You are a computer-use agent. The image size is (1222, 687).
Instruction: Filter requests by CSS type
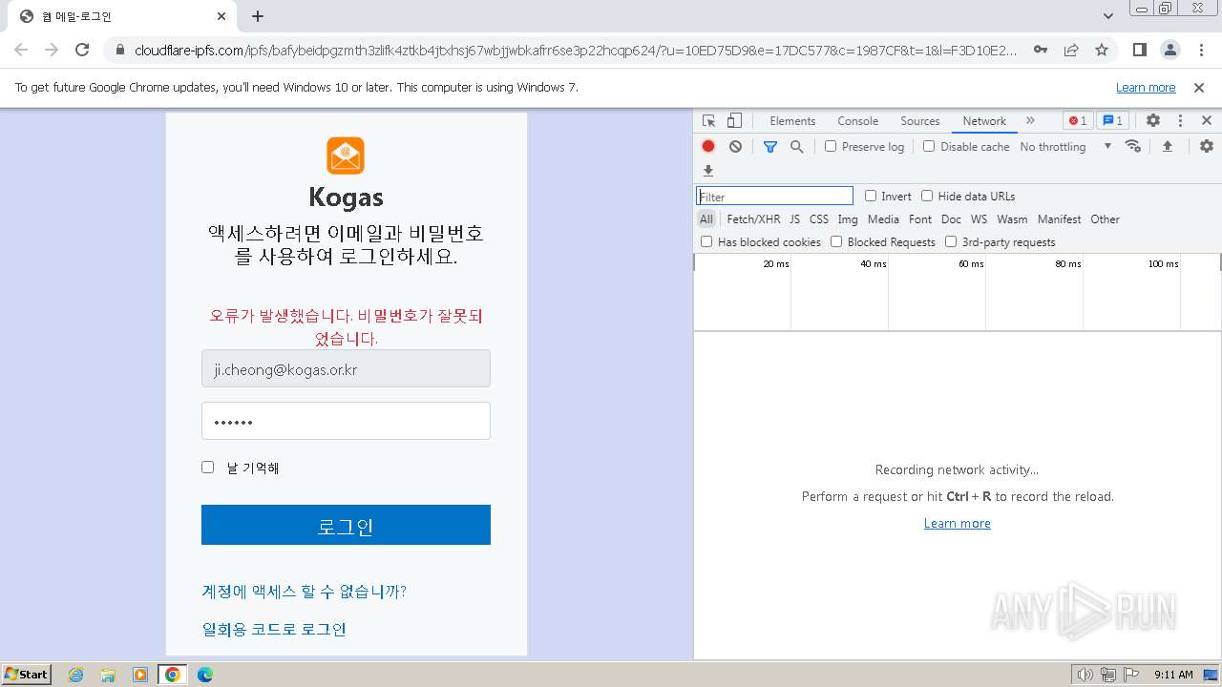point(819,219)
